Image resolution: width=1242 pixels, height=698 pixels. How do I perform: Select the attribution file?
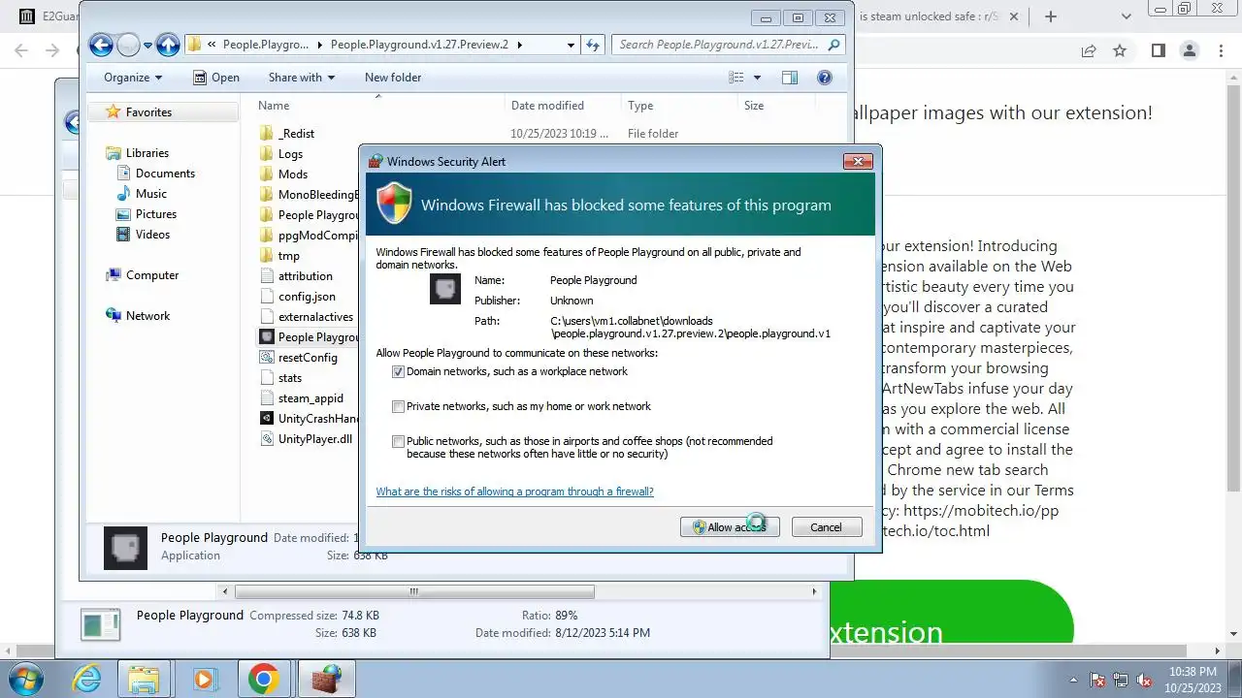tap(305, 276)
